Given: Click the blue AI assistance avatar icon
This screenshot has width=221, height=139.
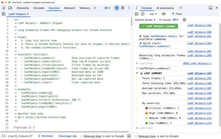Looking at the screenshot, I should point(117,8).
